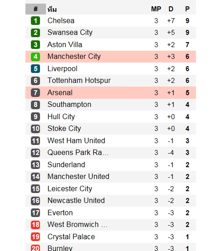Sort table by D goal difference header
210x251 pixels.
[x=171, y=9]
